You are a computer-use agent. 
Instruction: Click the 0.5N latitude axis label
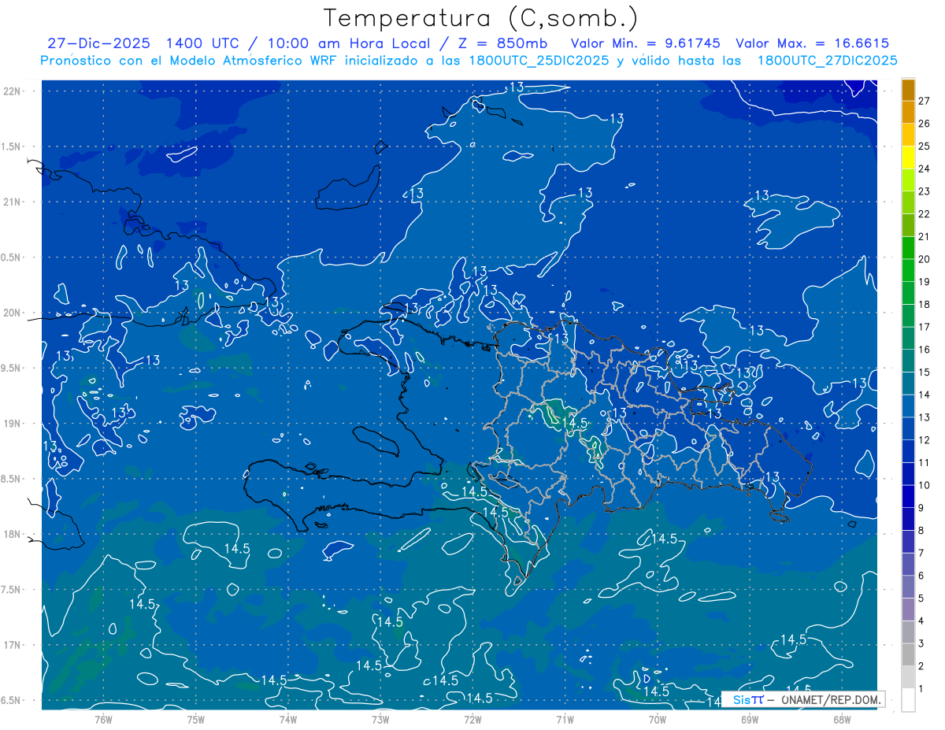coord(12,258)
